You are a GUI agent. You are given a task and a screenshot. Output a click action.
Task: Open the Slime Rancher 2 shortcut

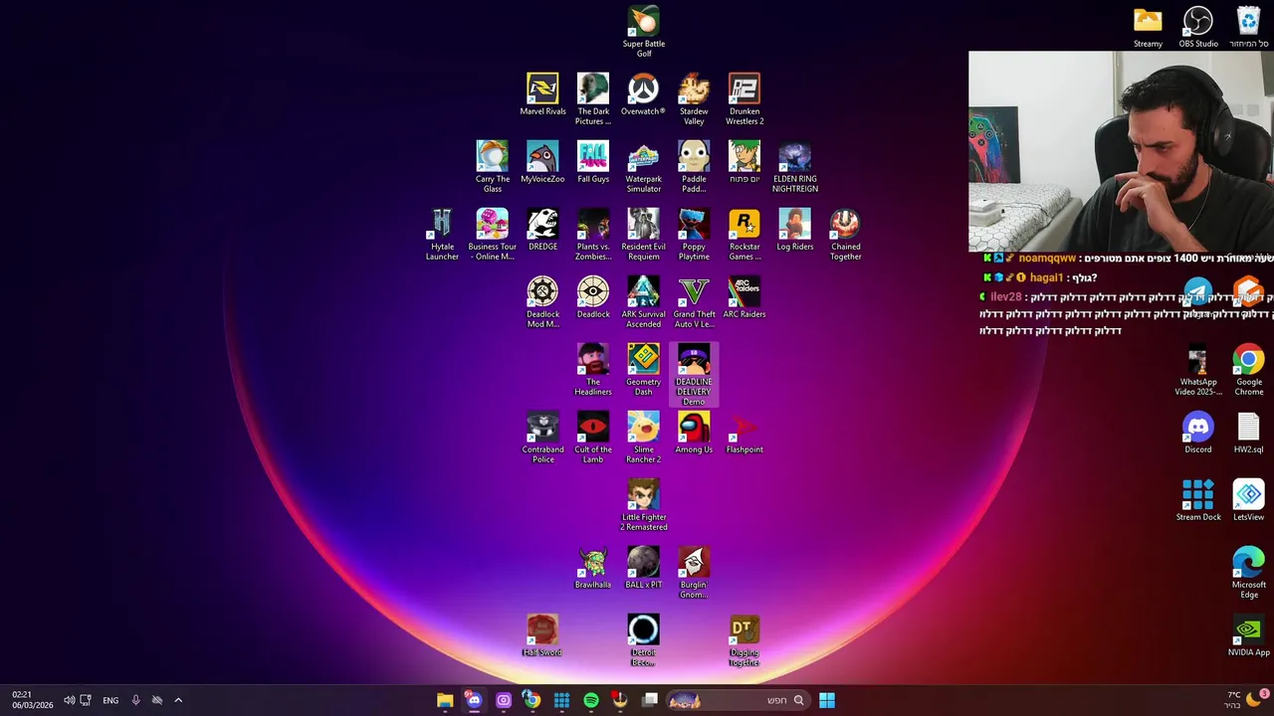[x=643, y=438]
